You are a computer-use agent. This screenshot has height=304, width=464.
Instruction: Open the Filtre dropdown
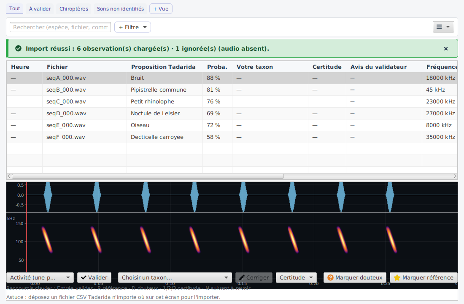(132, 27)
